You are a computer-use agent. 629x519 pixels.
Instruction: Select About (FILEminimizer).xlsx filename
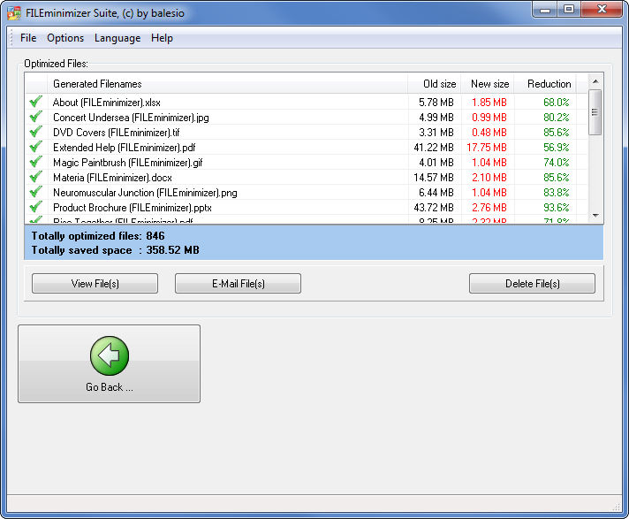point(107,103)
